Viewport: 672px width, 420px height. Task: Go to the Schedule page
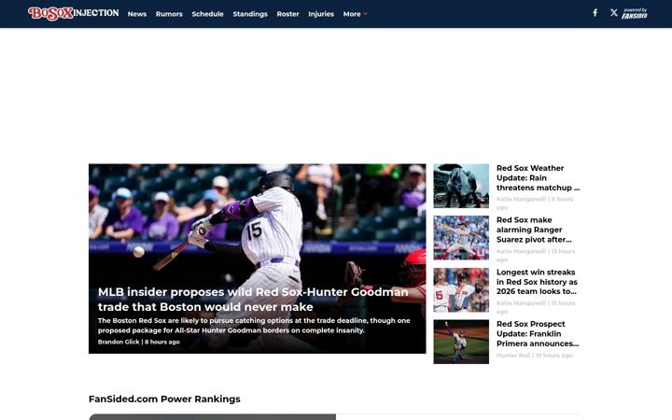tap(207, 14)
